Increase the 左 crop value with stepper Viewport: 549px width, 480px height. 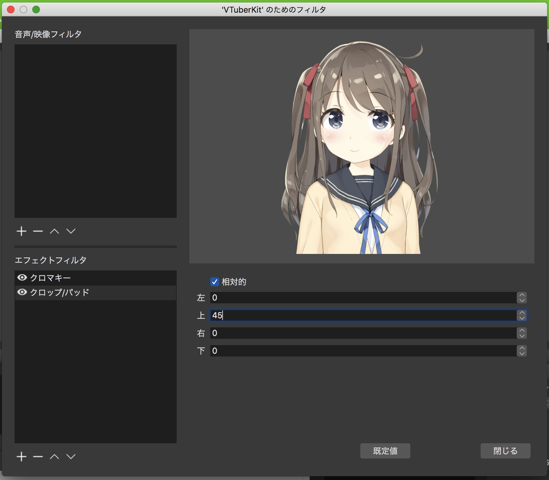click(522, 295)
